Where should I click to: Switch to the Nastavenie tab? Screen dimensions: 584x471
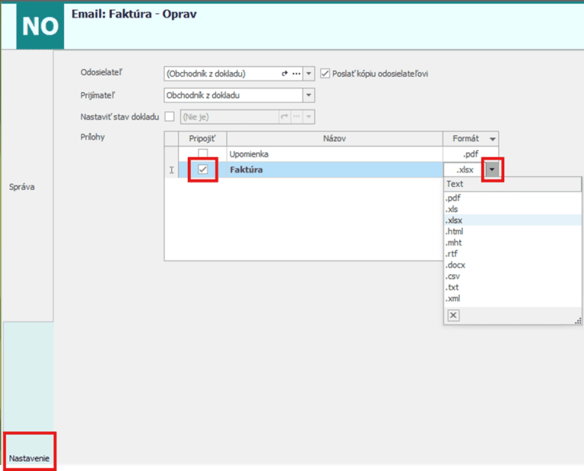(x=29, y=458)
